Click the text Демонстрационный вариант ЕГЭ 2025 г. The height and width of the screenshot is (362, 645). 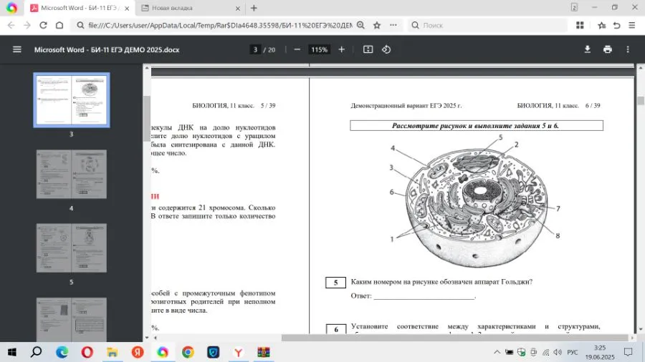(406, 105)
